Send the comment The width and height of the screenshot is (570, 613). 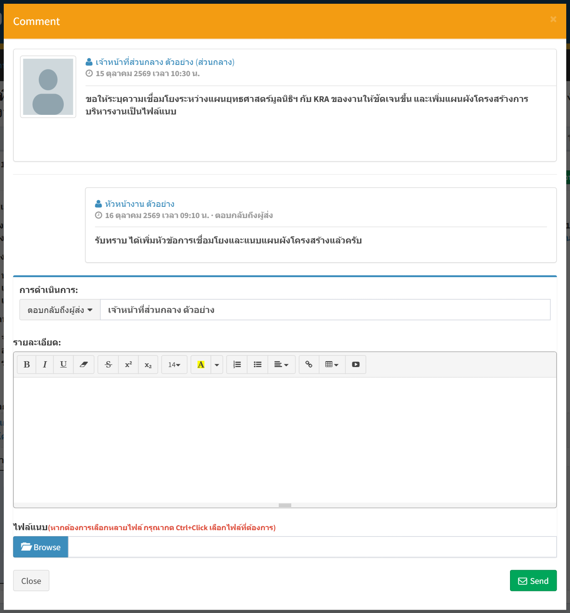pos(533,581)
